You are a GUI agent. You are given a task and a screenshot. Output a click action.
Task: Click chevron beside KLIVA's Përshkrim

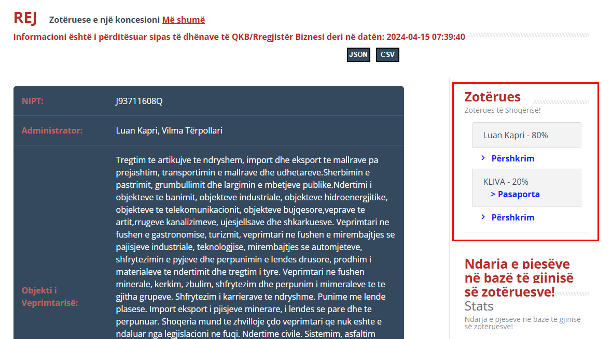coord(483,217)
